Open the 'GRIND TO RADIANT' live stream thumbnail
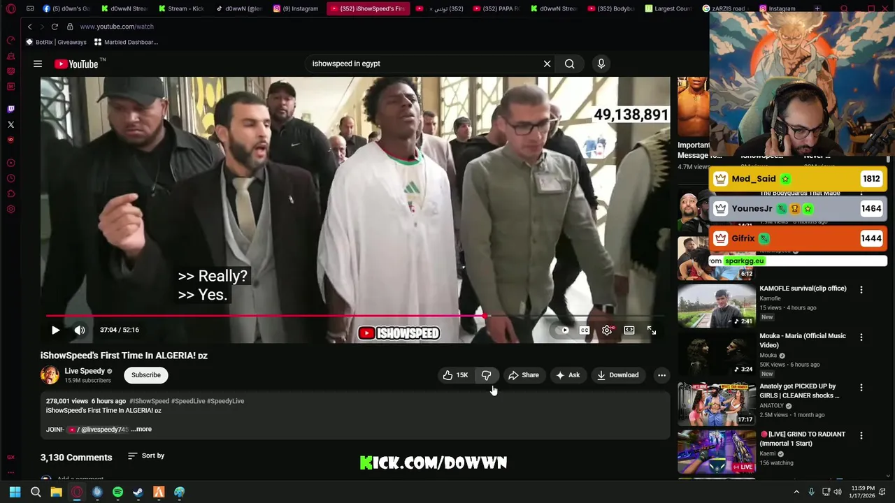Screen dimensions: 895x503 coord(716,451)
